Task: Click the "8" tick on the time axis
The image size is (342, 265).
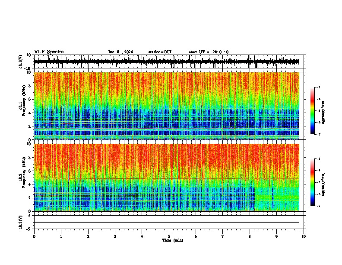Action: pyautogui.click(x=250, y=236)
